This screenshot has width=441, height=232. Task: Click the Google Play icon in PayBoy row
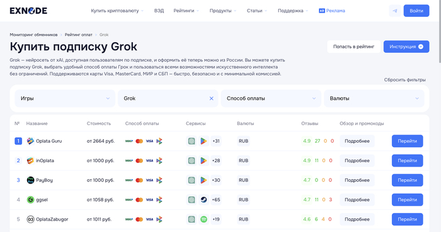point(203,180)
